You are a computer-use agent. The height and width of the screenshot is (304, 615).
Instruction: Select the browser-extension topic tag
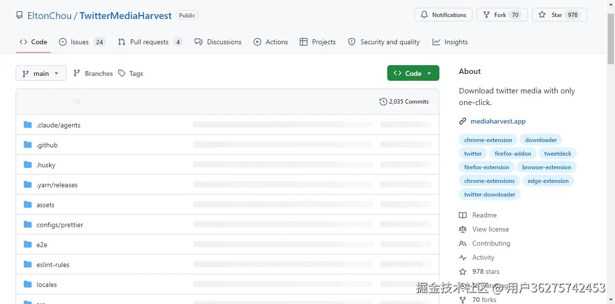[546, 167]
